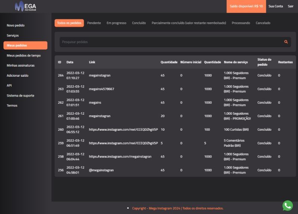
Task: Select Meus pedidos sidebar item
Action: (25, 45)
